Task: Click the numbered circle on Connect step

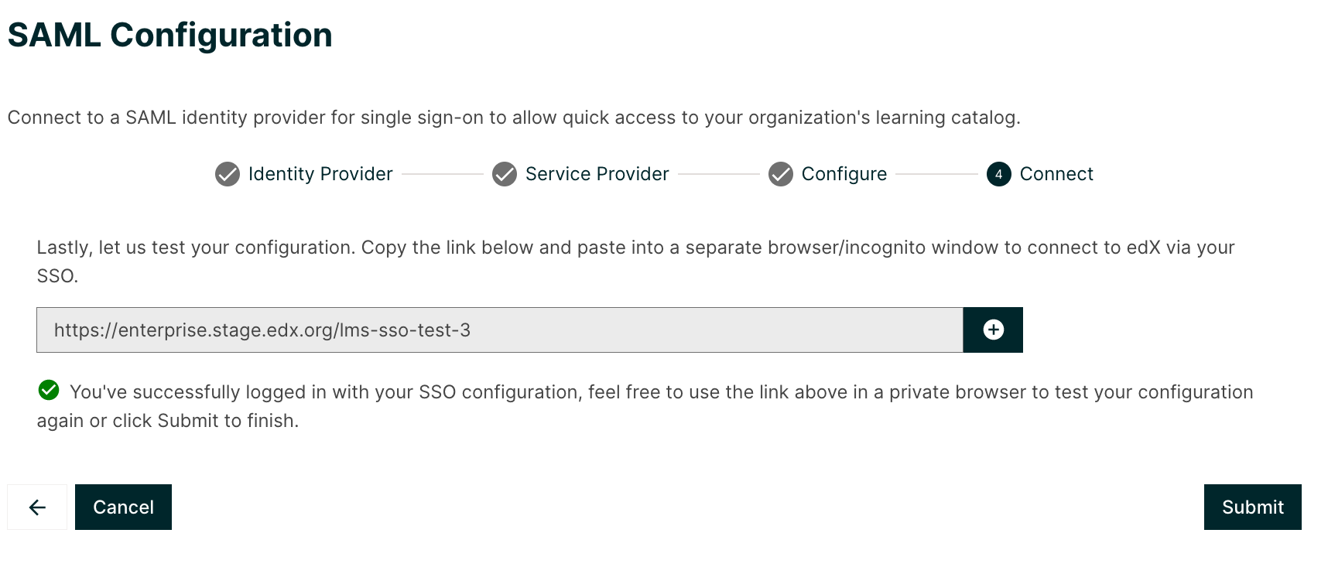Action: (998, 174)
